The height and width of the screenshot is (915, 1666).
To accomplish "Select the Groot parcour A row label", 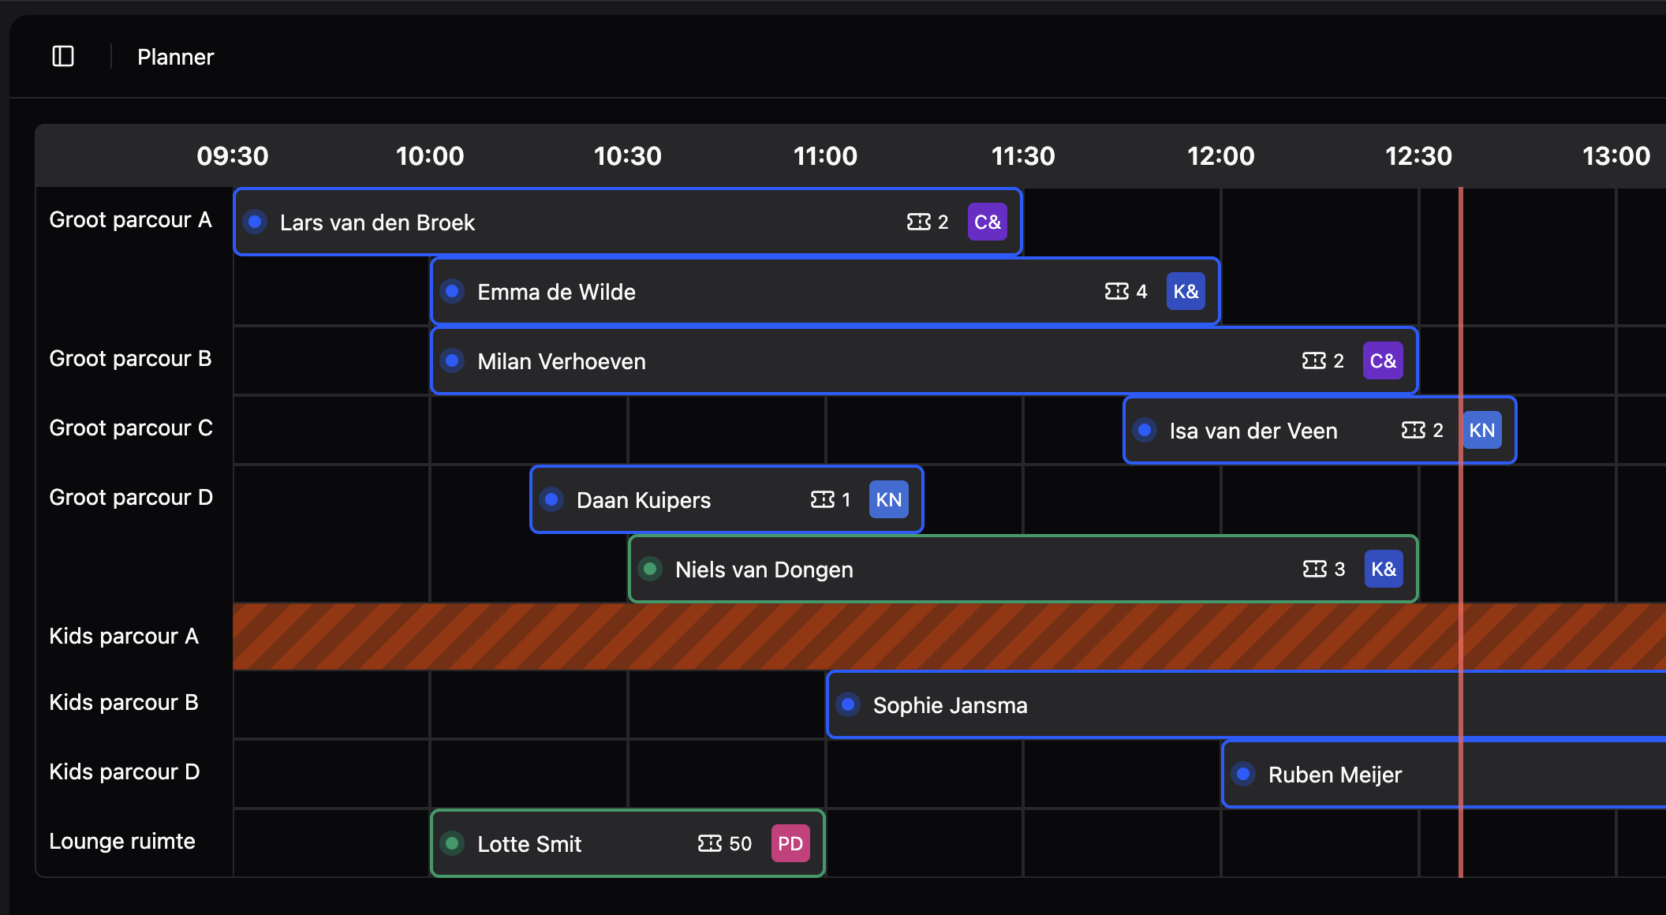I will click(130, 220).
